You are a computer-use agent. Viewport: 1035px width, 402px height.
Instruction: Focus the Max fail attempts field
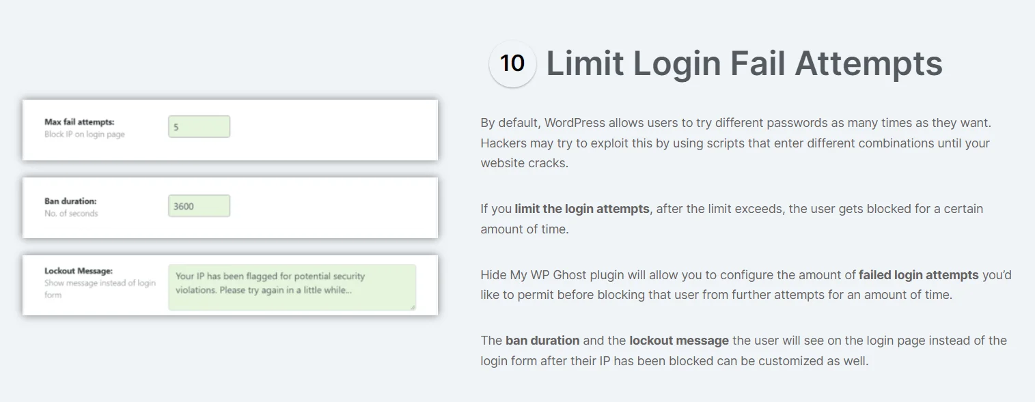coord(199,127)
